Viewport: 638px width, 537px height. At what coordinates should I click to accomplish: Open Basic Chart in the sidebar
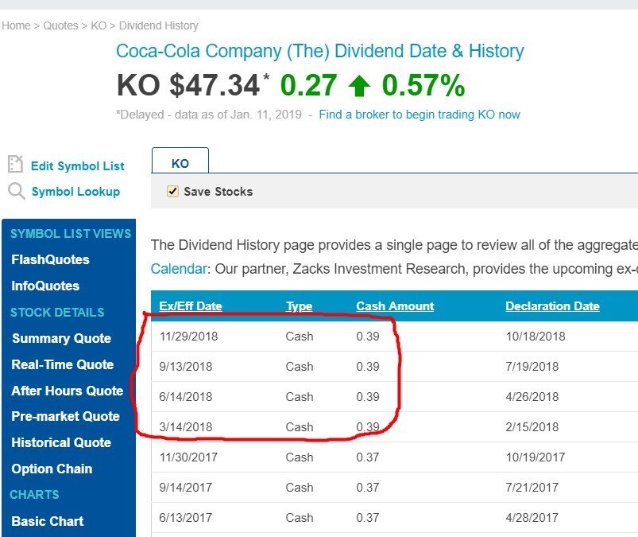(48, 521)
